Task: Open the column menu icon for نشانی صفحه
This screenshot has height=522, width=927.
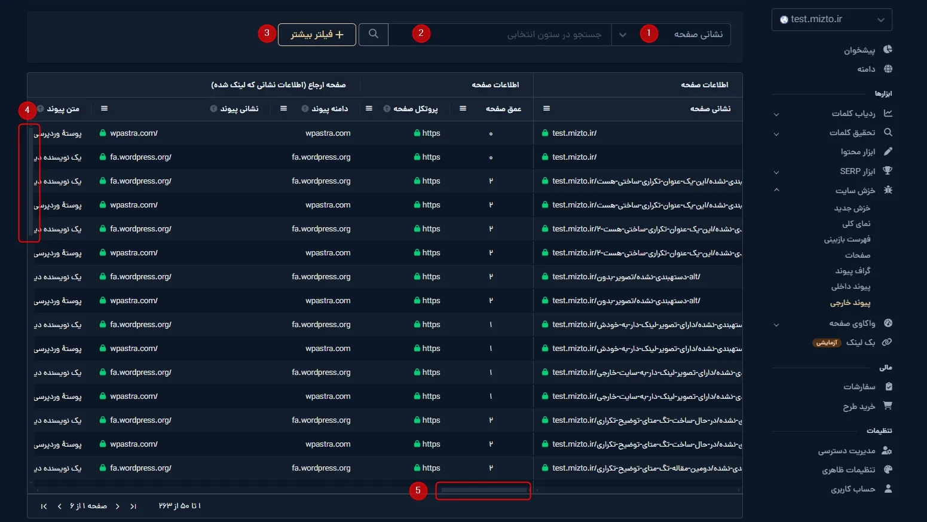Action: 546,108
